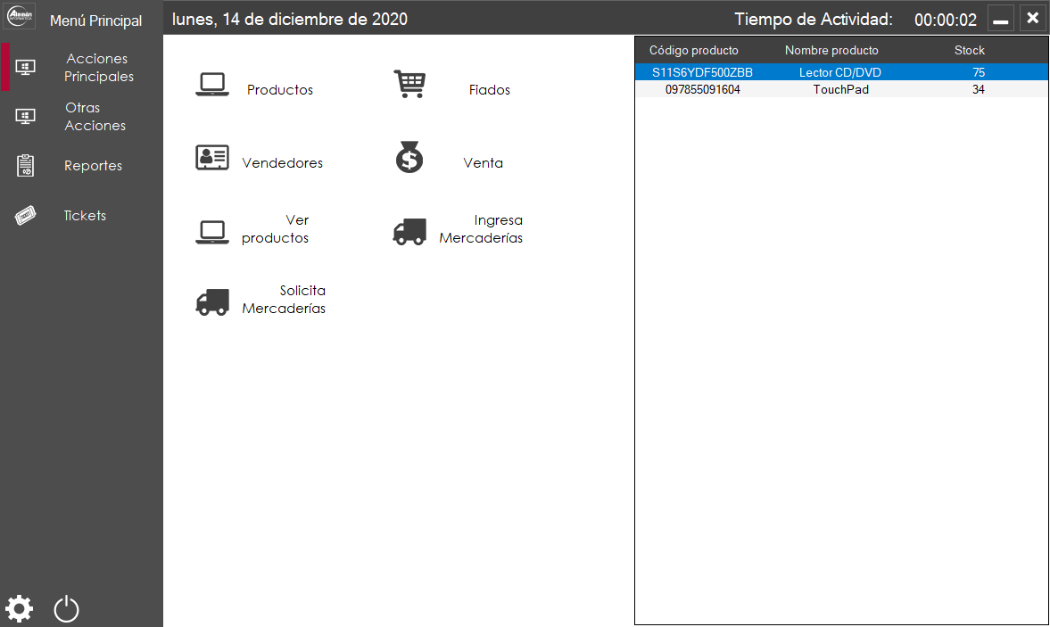
Task: Click the laptop icon next to Productos
Action: pyautogui.click(x=212, y=84)
